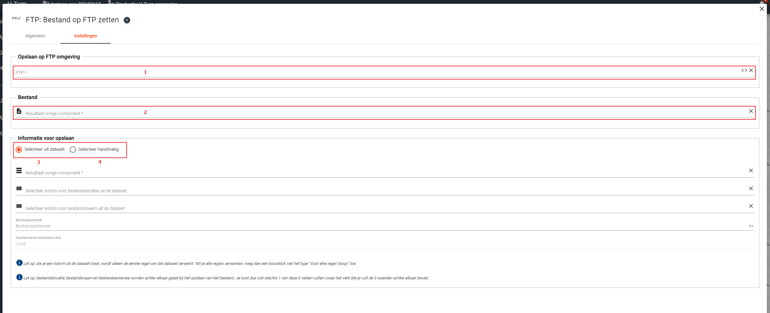The height and width of the screenshot is (313, 770).
Task: Select the 'Selecteer handmatig' radio button
Action: pos(73,150)
